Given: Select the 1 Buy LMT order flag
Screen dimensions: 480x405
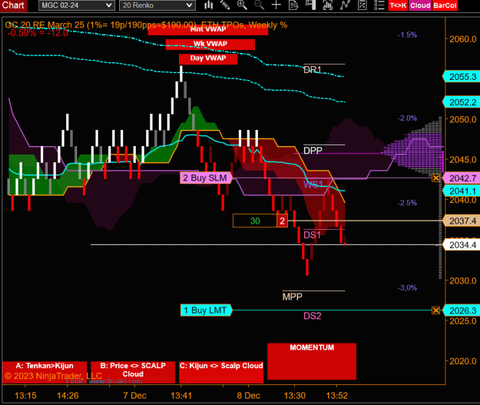Looking at the screenshot, I should click(x=206, y=310).
